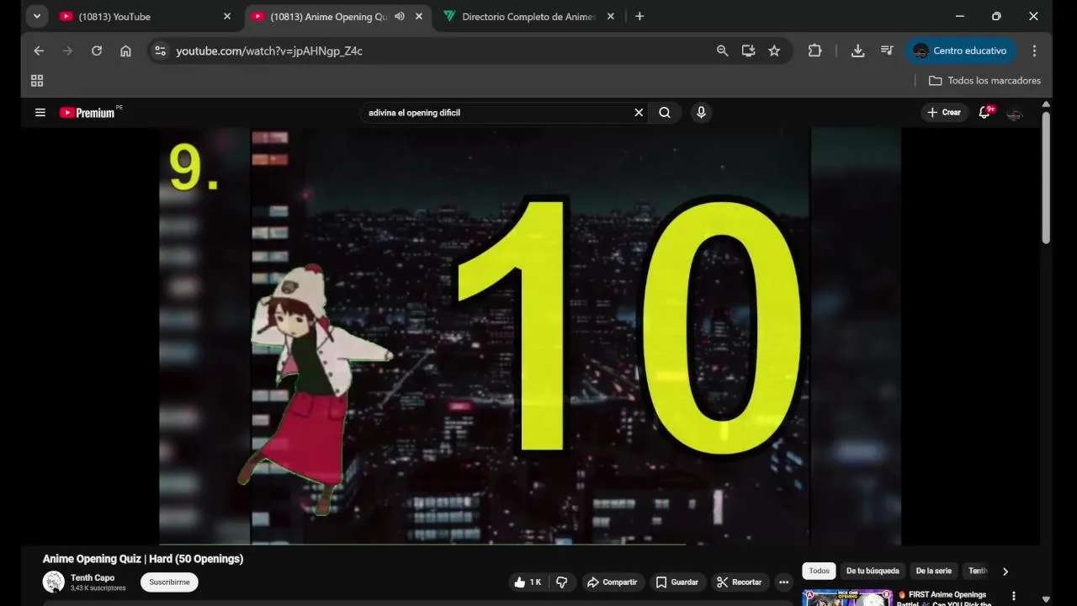
Task: Click the page vertical scrollbar thumb
Action: [x=1046, y=177]
